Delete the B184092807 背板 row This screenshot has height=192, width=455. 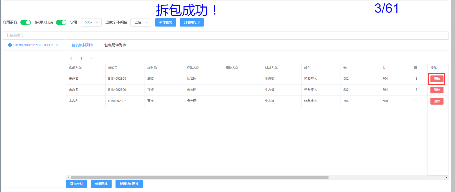(437, 101)
